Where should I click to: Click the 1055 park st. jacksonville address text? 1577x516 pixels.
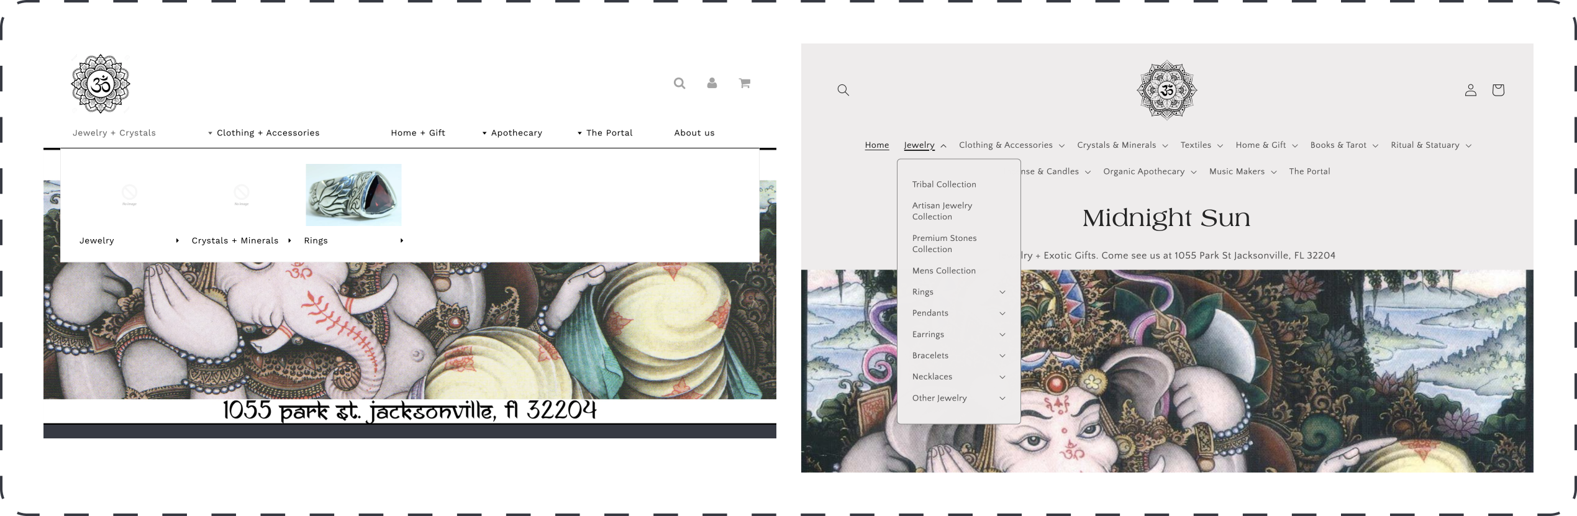coord(410,410)
